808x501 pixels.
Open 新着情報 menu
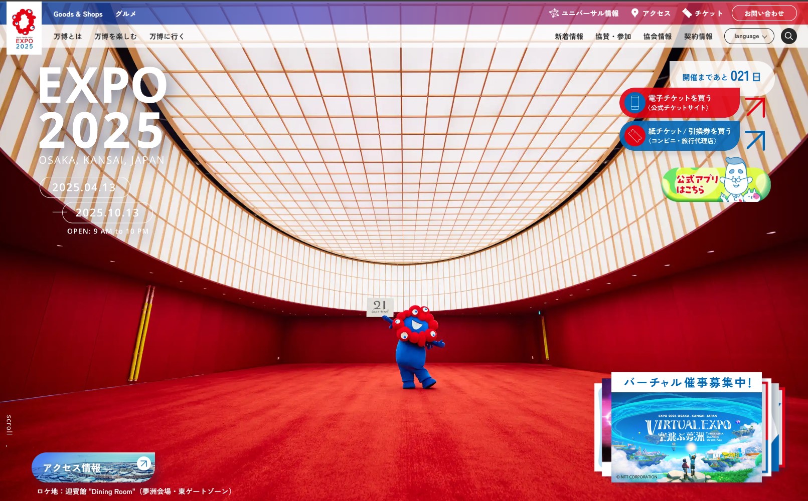click(x=569, y=37)
